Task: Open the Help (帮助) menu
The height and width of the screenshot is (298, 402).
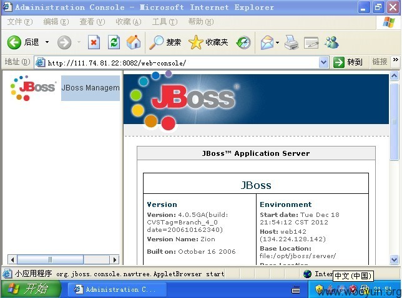Action: pyautogui.click(x=201, y=22)
